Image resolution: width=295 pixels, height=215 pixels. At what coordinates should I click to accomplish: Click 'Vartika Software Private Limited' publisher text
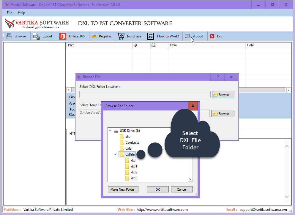click(x=48, y=210)
